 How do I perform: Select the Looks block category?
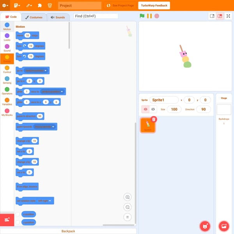[7, 37]
